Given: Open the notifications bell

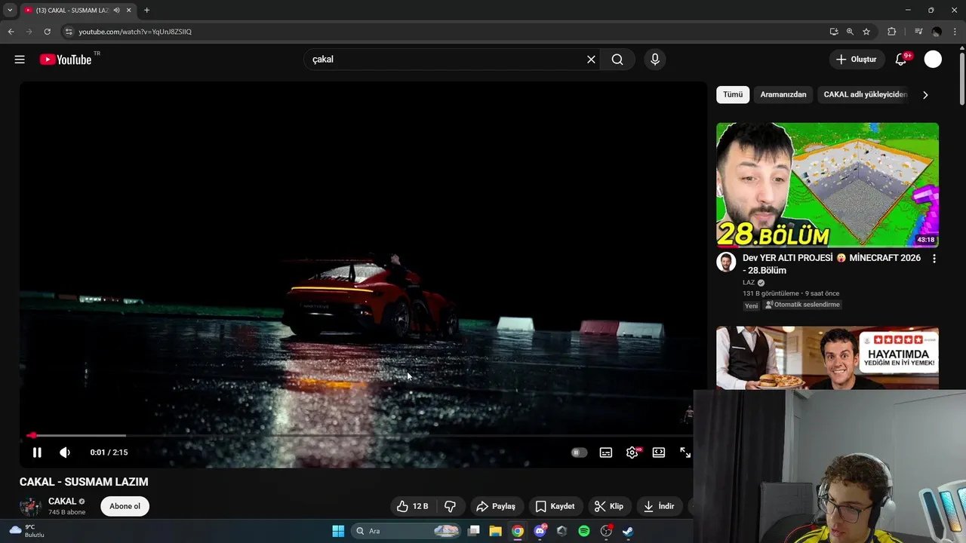Looking at the screenshot, I should coord(900,60).
